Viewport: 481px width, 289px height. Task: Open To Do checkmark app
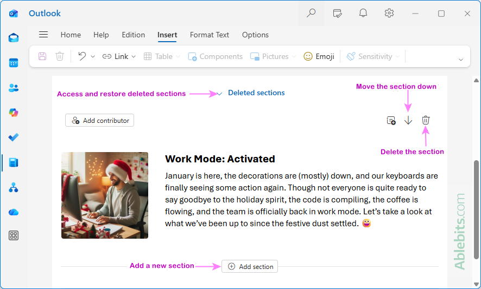pos(14,137)
